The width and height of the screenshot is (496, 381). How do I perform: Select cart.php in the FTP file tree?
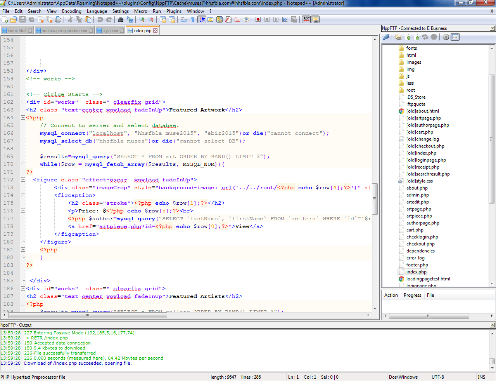415,230
